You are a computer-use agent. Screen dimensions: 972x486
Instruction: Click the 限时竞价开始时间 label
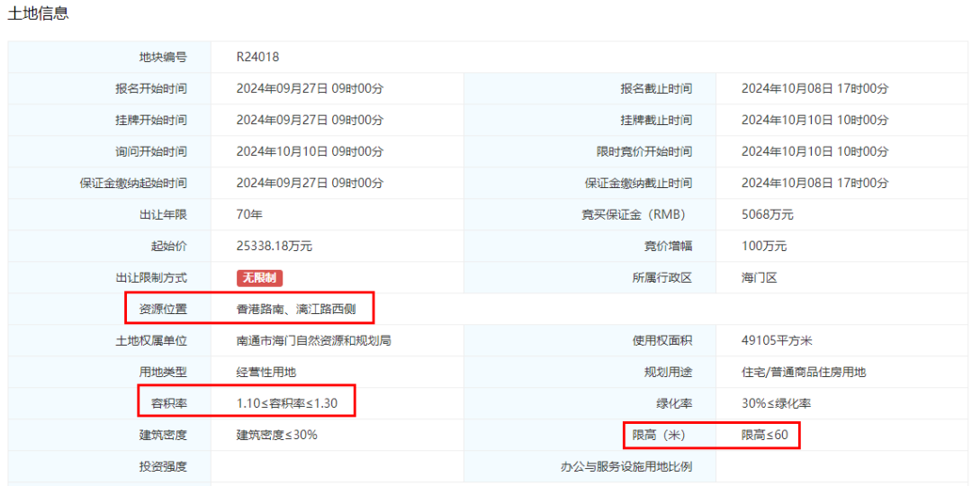pyautogui.click(x=644, y=152)
